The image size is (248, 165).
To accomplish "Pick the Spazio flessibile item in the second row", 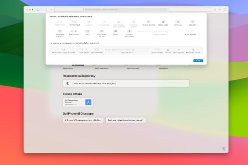I will (190, 32).
